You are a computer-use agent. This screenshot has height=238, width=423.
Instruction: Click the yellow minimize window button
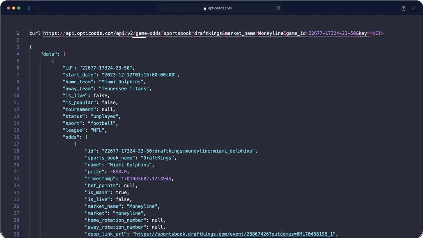click(x=14, y=8)
